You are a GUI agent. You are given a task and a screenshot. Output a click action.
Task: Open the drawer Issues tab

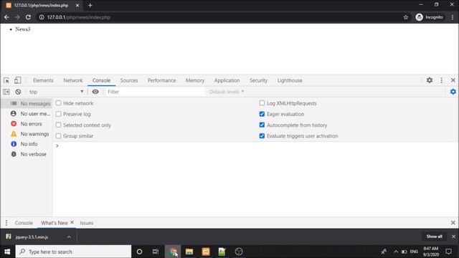tap(86, 223)
